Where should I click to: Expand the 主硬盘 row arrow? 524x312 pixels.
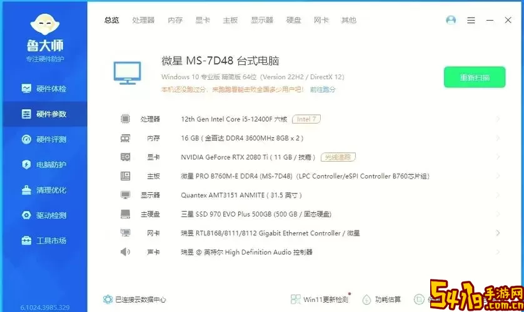(x=498, y=214)
